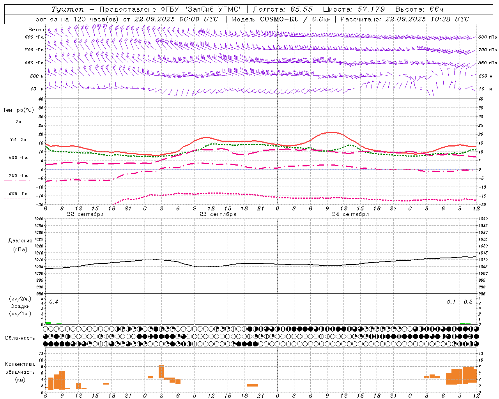Image resolution: width=499 pixels, height=399 pixels.
Task: Select the "(гПа)" unit under Давление
Action: click(x=20, y=250)
